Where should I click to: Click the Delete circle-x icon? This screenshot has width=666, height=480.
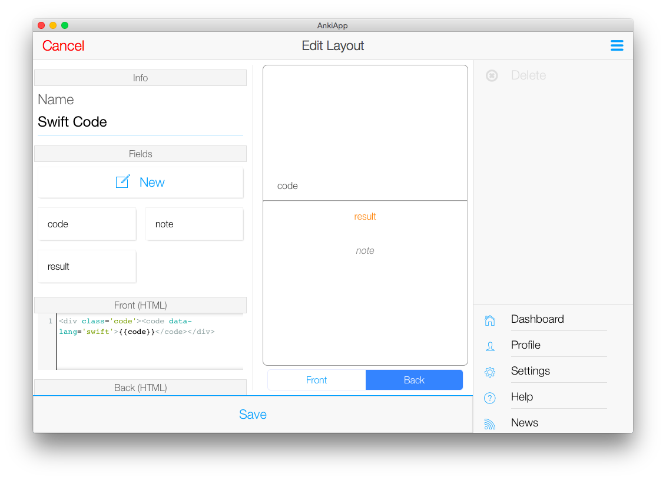tap(492, 75)
